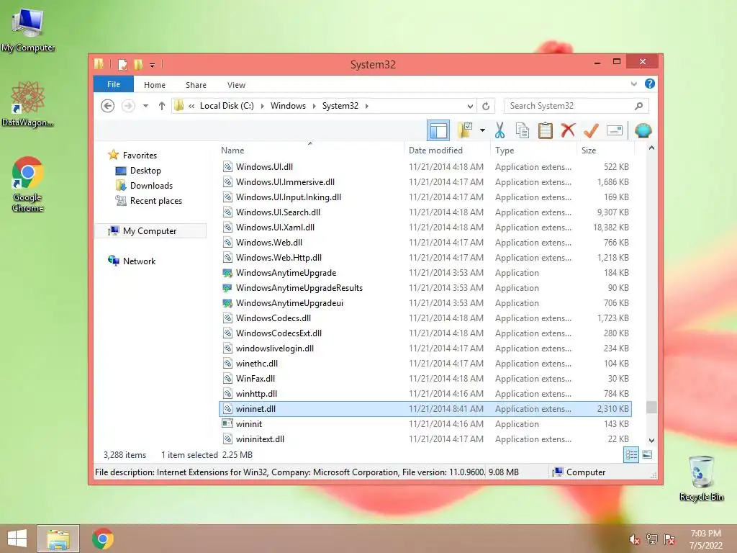
Task: Switch to Details view in the status bar
Action: click(631, 455)
